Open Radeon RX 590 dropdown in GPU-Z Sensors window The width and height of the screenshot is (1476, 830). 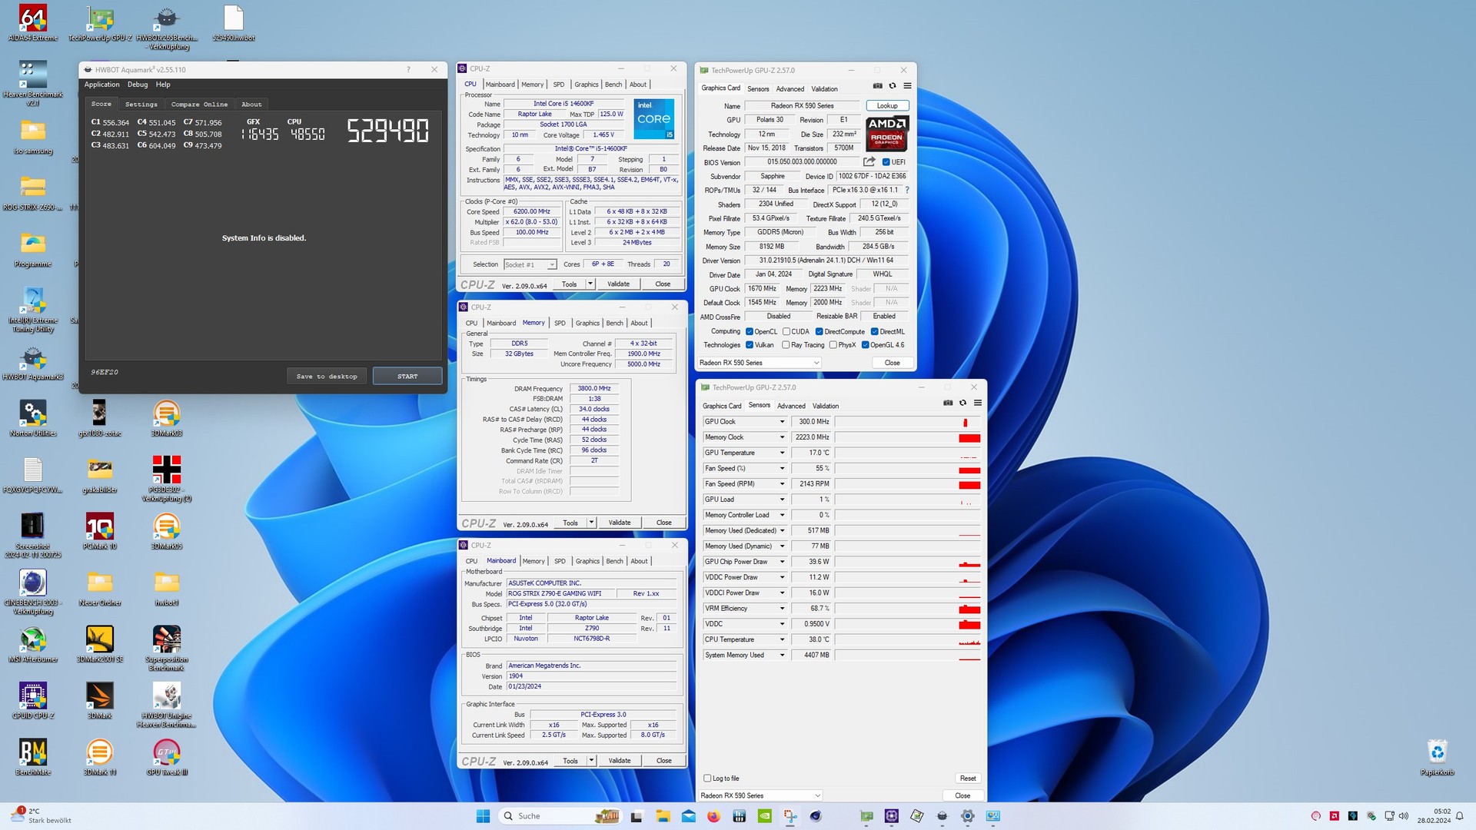(x=760, y=795)
